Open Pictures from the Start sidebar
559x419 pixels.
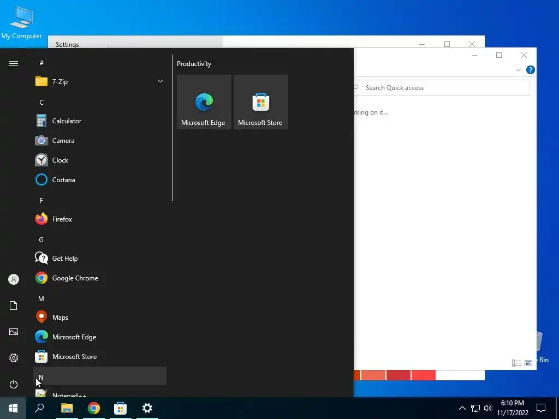coord(14,332)
